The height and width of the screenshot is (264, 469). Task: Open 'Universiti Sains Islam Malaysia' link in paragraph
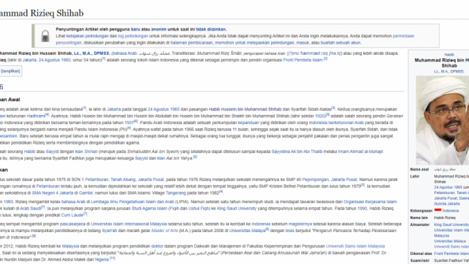point(356,246)
